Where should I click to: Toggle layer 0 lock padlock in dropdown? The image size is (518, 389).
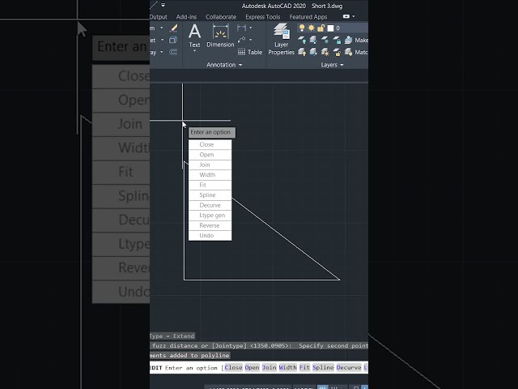pyautogui.click(x=321, y=28)
